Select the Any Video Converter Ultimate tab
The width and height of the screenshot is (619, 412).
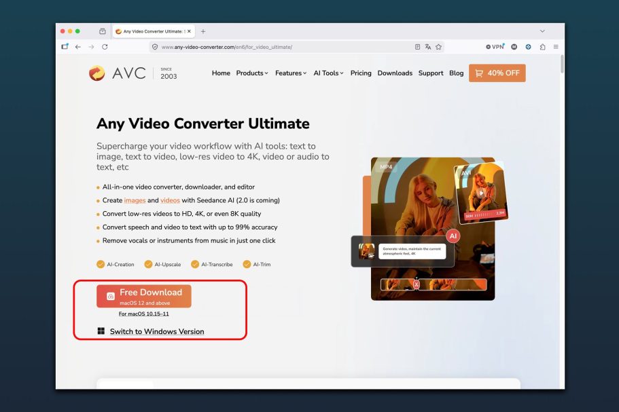[154, 31]
